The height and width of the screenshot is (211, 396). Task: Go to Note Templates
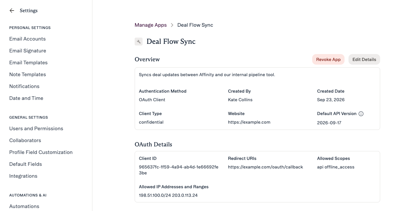(27, 75)
